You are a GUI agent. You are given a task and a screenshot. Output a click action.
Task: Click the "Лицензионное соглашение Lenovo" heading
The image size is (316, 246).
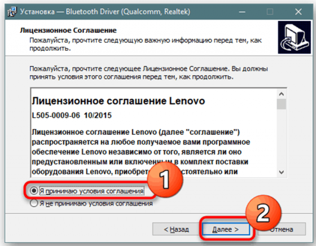click(118, 101)
